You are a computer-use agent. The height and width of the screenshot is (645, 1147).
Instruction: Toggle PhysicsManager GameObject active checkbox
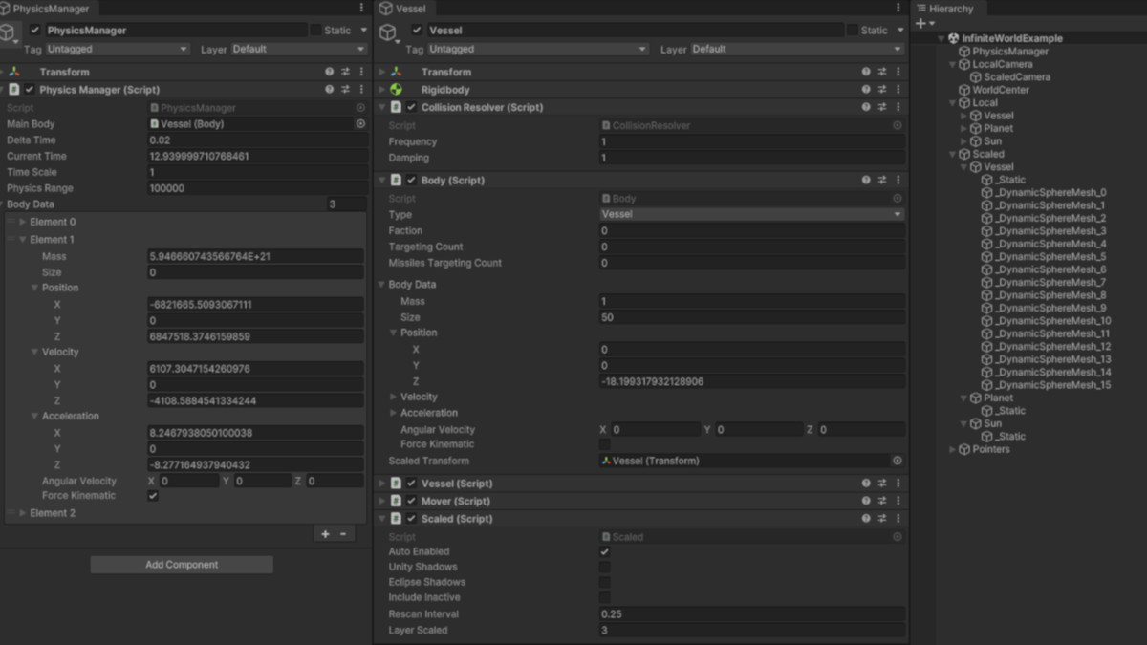(x=35, y=31)
